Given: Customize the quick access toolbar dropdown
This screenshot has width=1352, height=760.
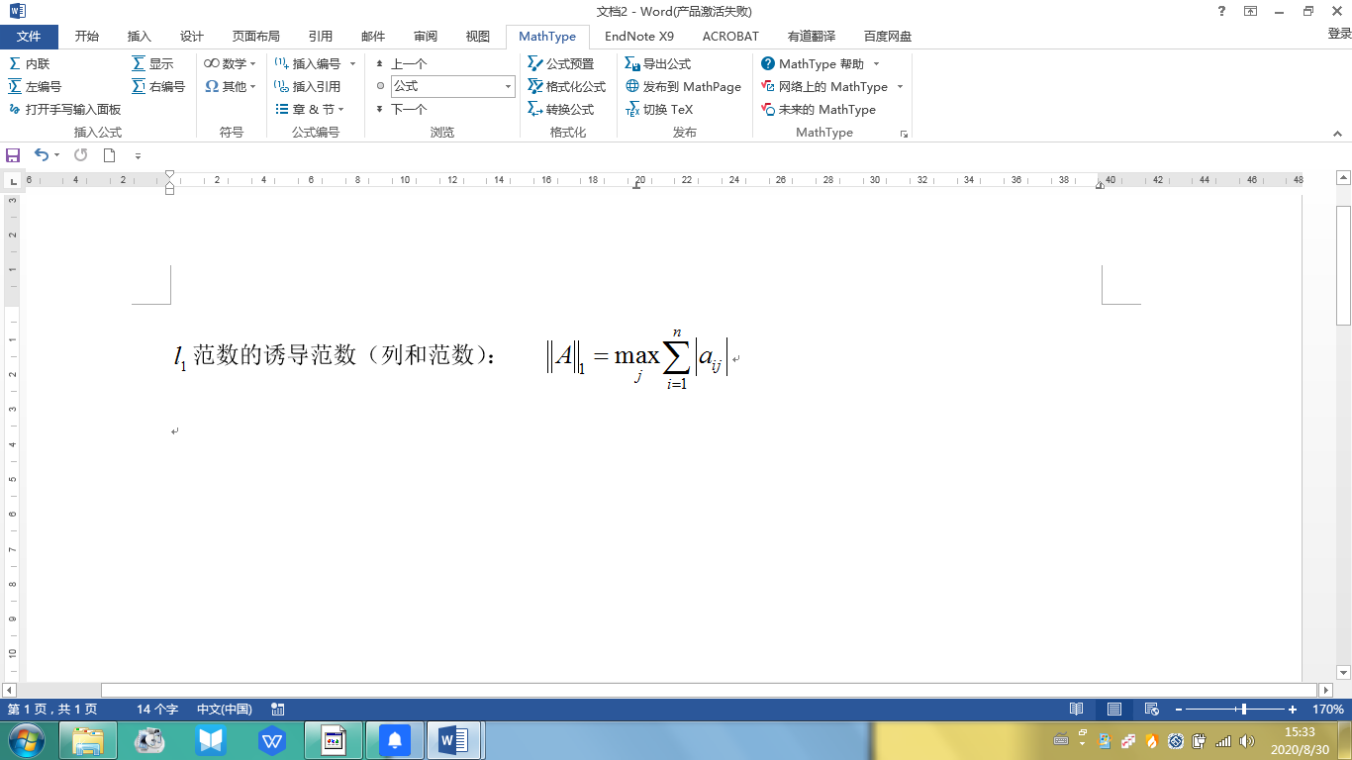Looking at the screenshot, I should 138,156.
